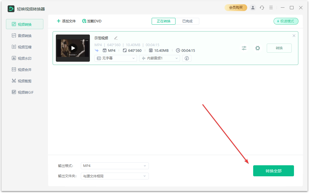Click the edit pencil beside 示范视频

116,38
